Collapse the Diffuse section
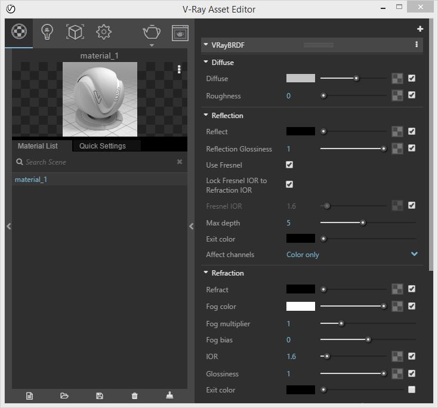 [206, 61]
